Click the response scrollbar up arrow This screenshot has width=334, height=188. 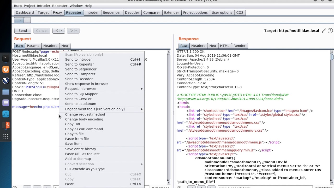(332, 52)
